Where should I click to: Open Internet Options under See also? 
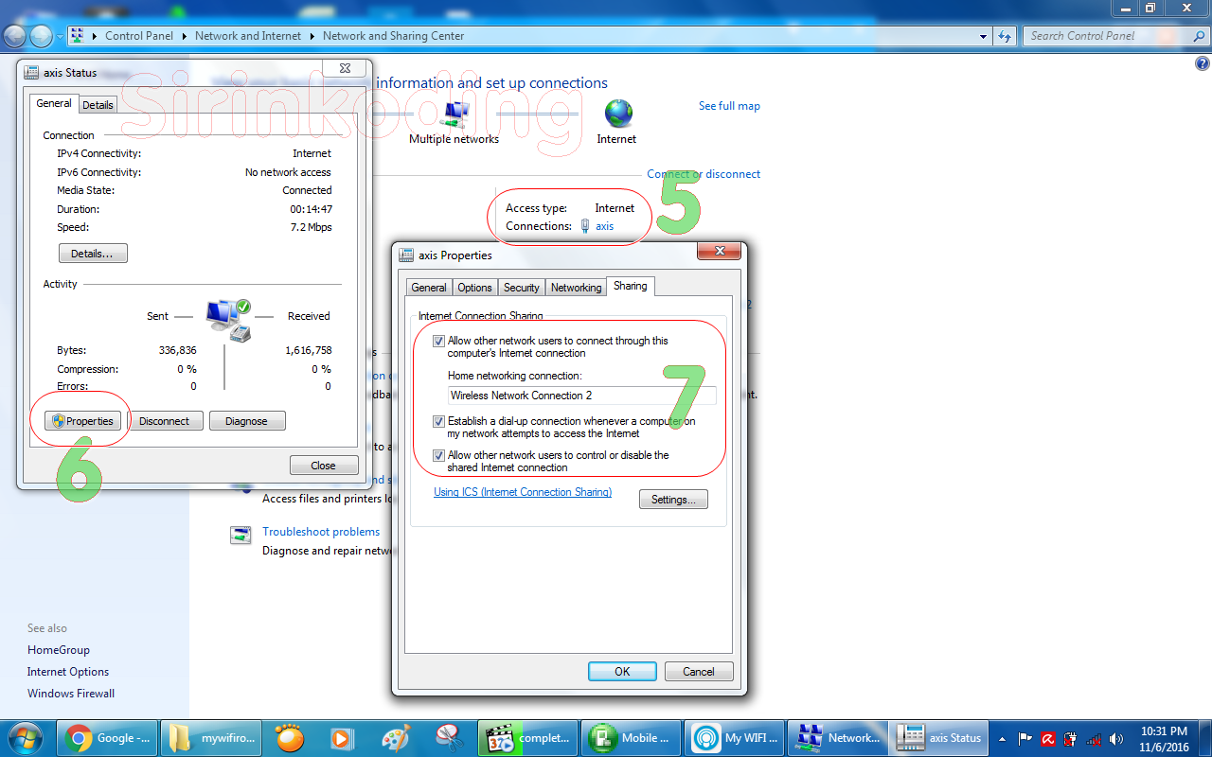68,672
